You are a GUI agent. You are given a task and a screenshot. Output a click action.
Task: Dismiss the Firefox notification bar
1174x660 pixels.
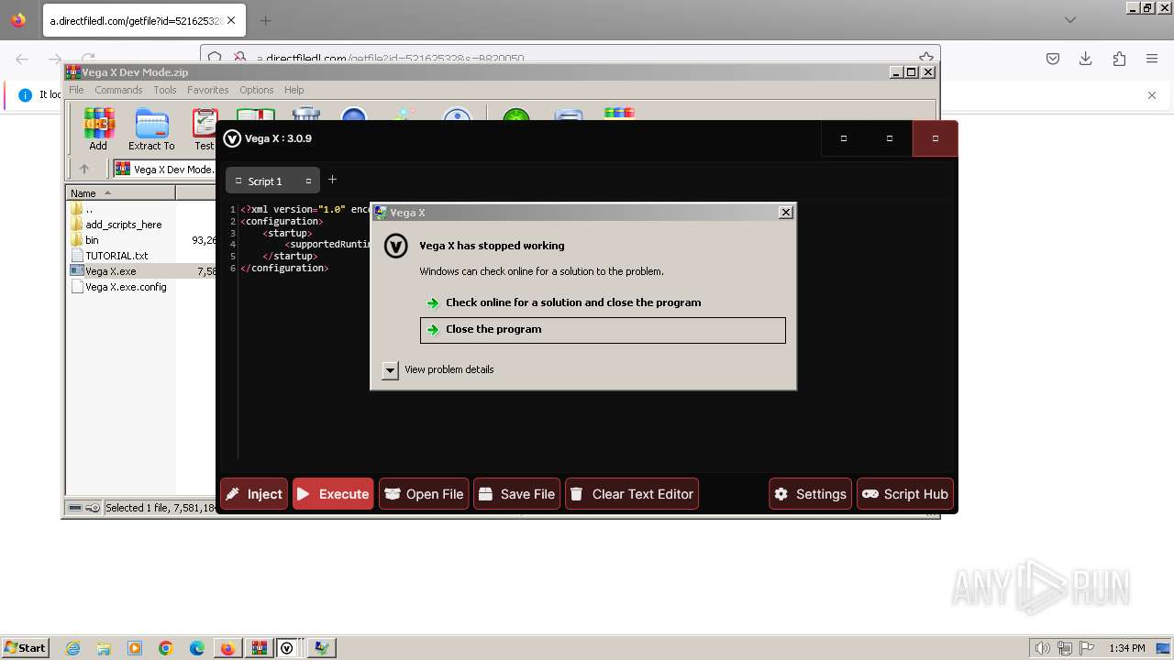(1152, 94)
